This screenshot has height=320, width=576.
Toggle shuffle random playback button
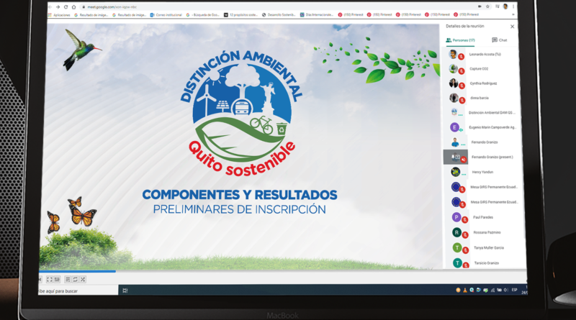[x=83, y=280]
